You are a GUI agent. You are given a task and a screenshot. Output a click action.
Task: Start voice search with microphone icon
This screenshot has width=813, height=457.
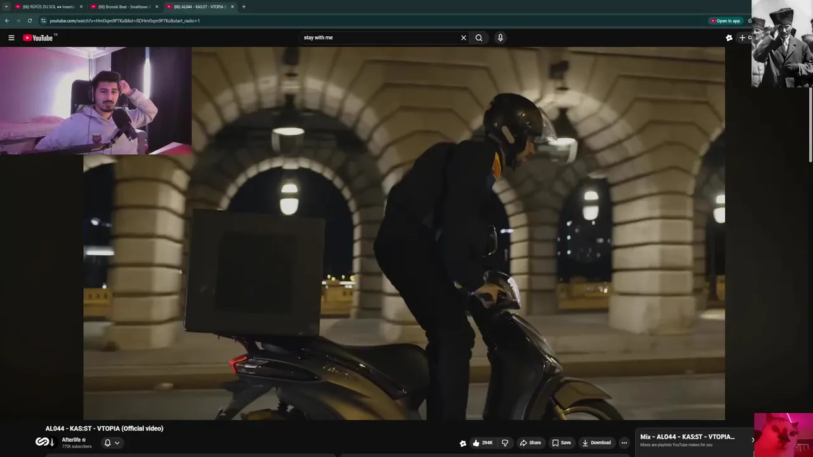pyautogui.click(x=501, y=37)
